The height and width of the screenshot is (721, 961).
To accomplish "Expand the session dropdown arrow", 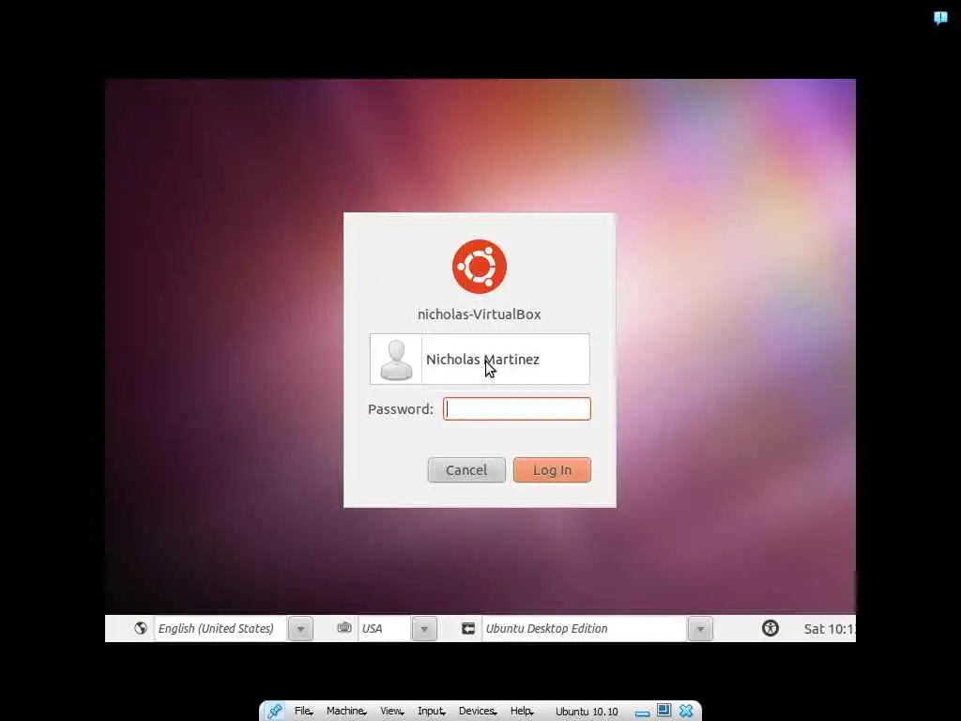I will (x=700, y=629).
